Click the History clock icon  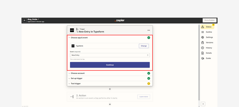pyautogui.click(x=203, y=48)
